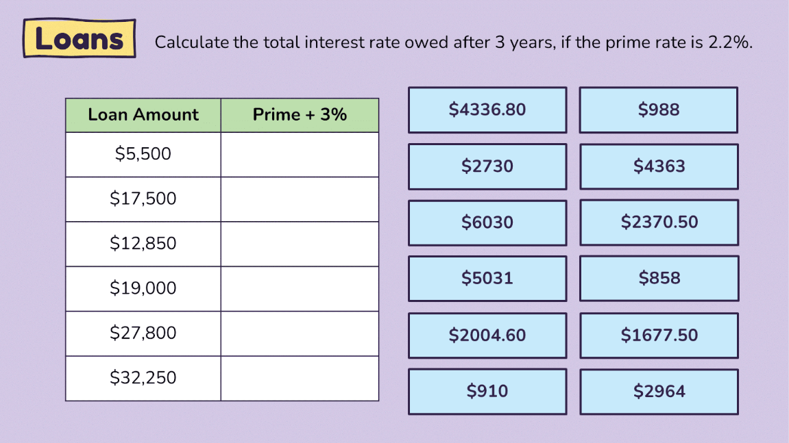Click the $1677.50 answer tile
The width and height of the screenshot is (789, 443).
(x=659, y=336)
